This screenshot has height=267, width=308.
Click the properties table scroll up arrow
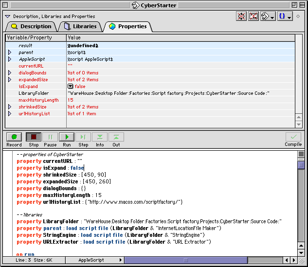[x=299, y=117]
